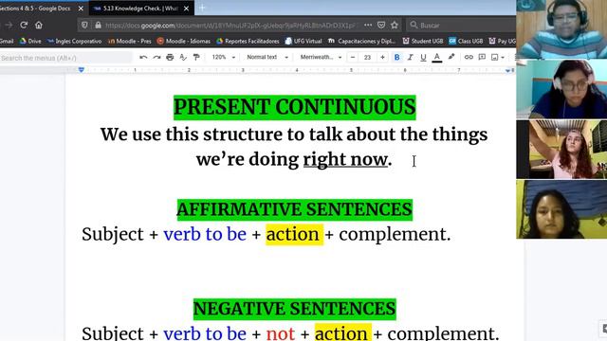The image size is (607, 341).
Task: Close the Sections 4 & 5 tab
Action: point(81,9)
